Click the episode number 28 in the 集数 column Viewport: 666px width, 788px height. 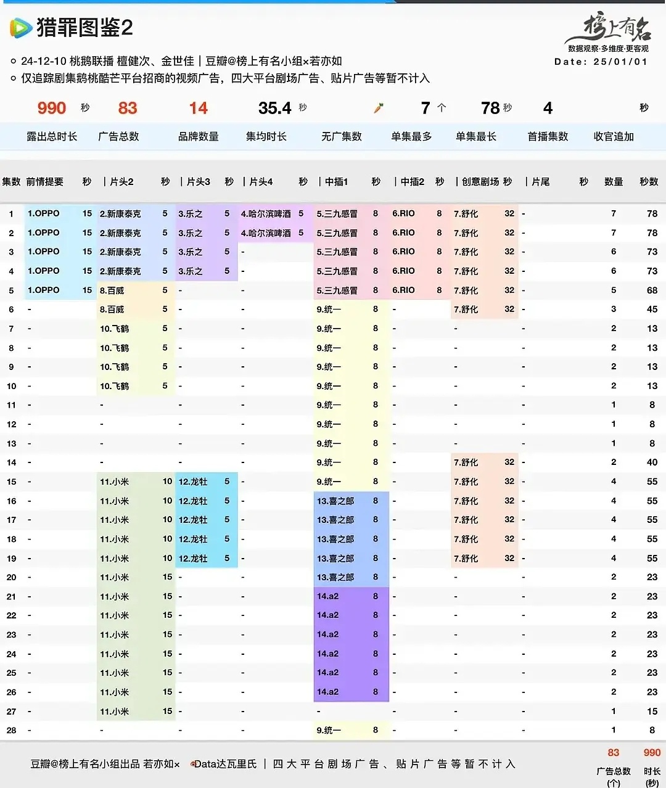pyautogui.click(x=11, y=730)
